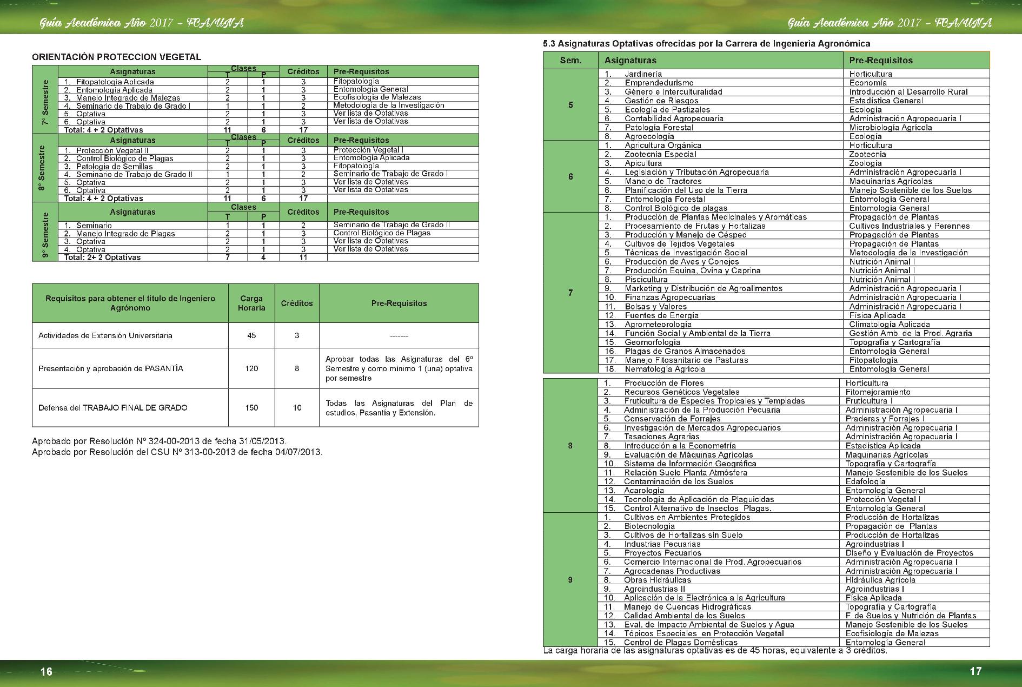
Task: Click the 'Sem.' column header
Action: (570, 60)
